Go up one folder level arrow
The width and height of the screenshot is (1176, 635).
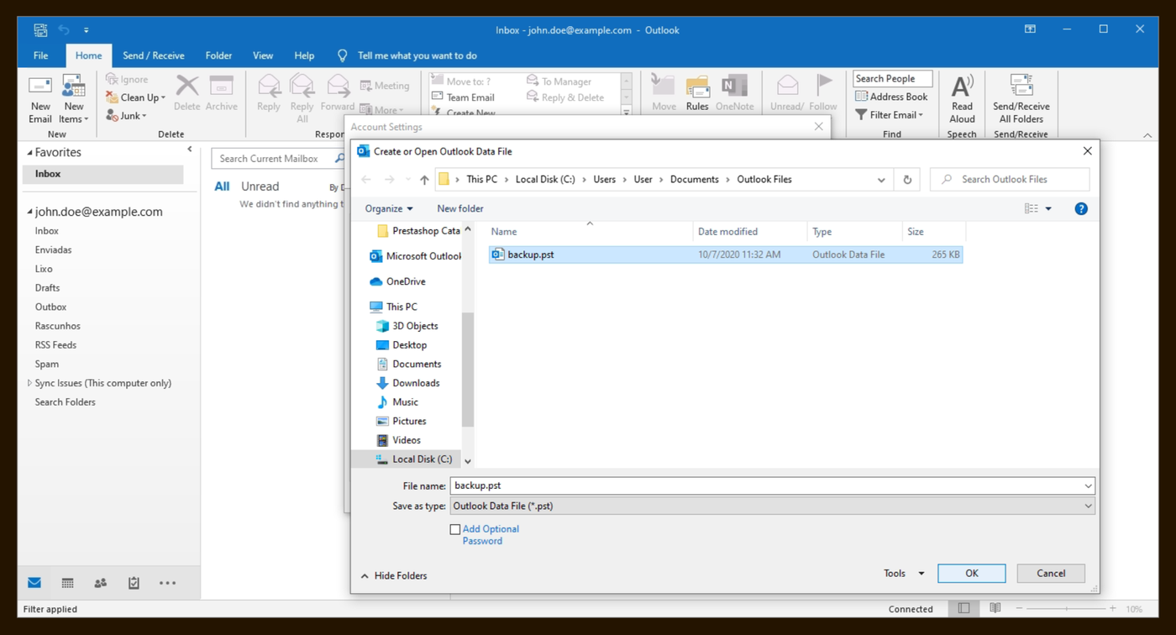[424, 180]
